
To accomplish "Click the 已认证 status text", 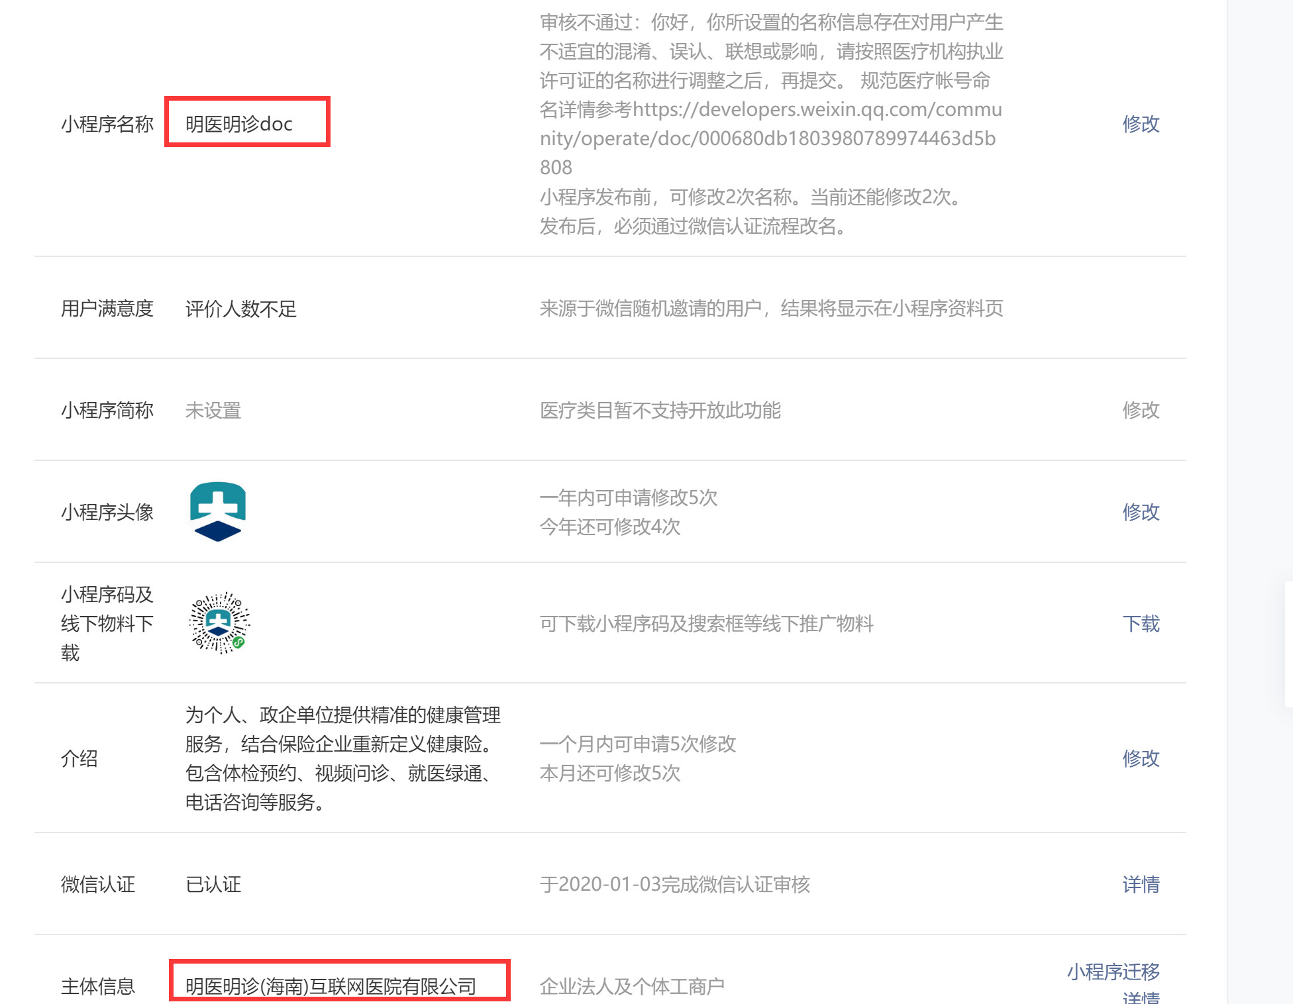I will coord(213,884).
